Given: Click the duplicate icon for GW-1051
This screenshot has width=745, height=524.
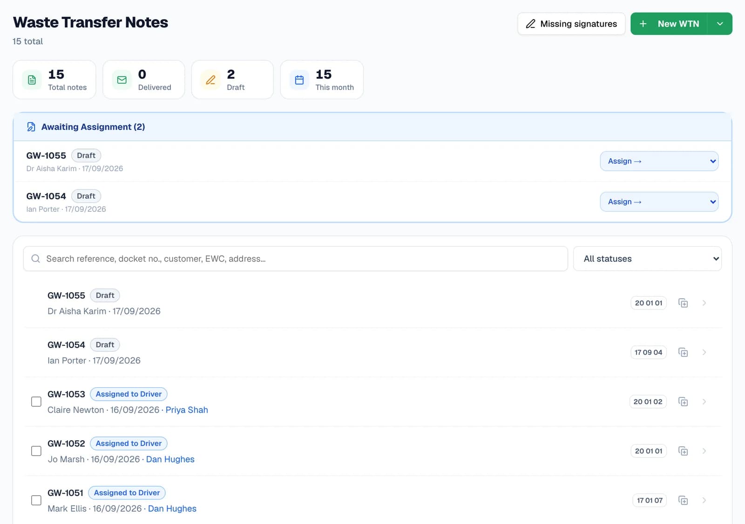Looking at the screenshot, I should pyautogui.click(x=683, y=500).
